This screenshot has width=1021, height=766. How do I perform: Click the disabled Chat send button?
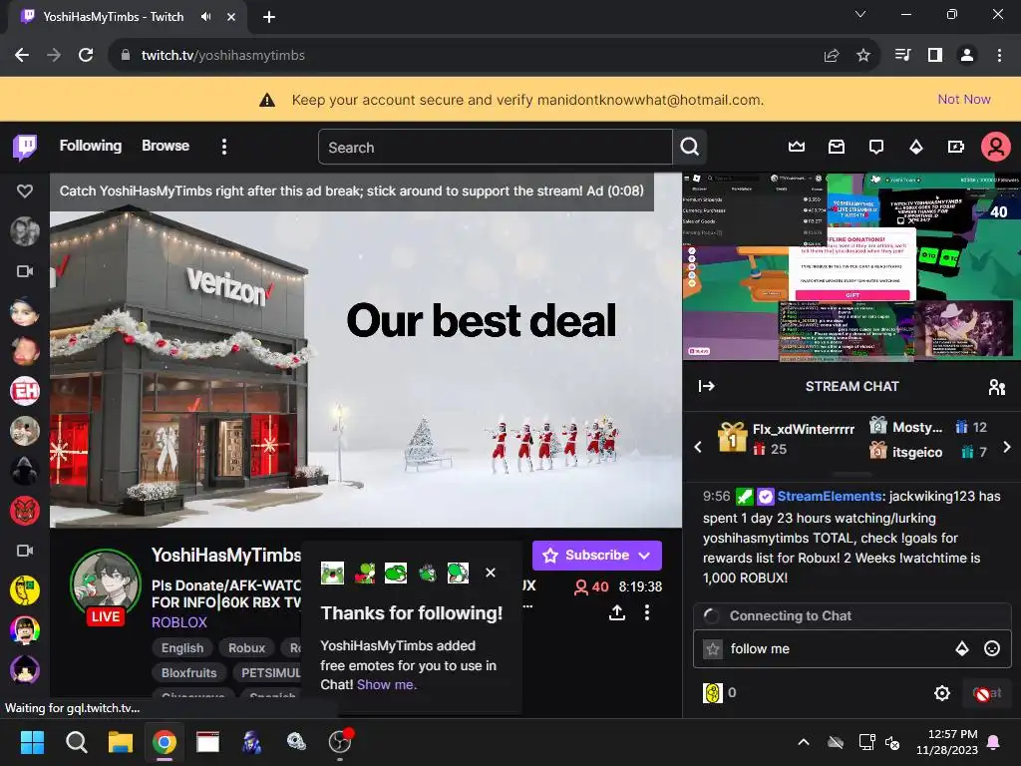click(x=986, y=693)
